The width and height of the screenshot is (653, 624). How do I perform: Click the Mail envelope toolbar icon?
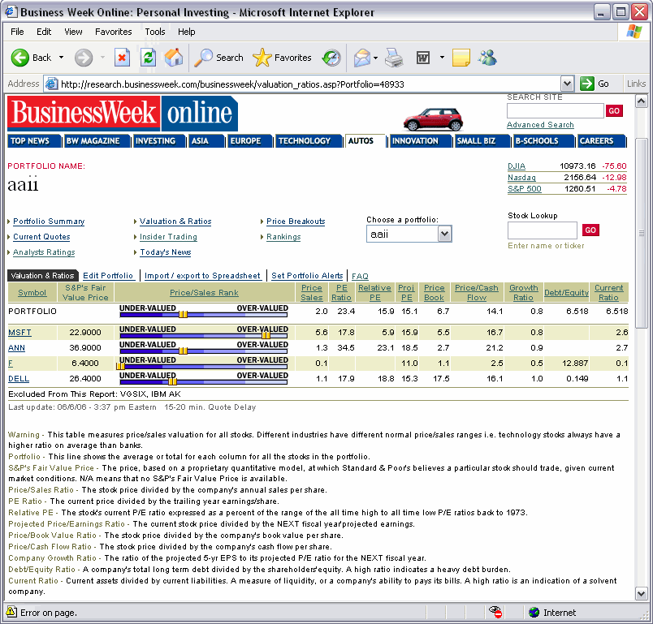point(361,58)
